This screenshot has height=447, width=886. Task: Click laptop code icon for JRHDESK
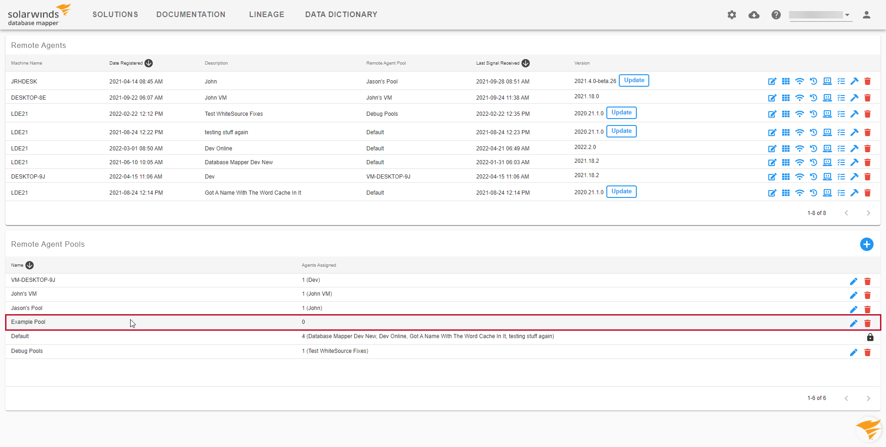point(827,81)
